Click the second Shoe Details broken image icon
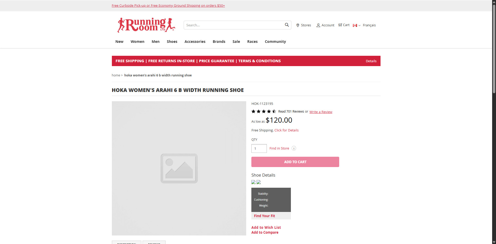Screen dimensions: 496x244 259,182
